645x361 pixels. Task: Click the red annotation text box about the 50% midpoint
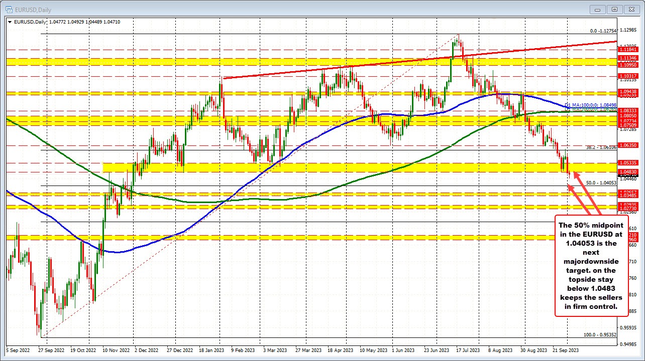[592, 266]
